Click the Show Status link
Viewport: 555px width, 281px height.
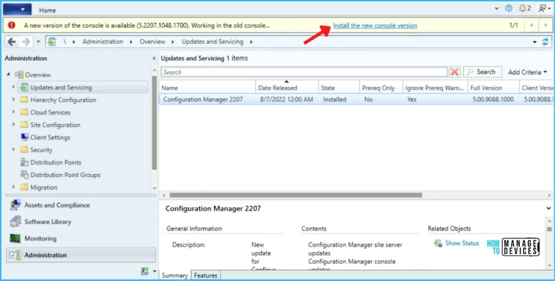tap(462, 243)
